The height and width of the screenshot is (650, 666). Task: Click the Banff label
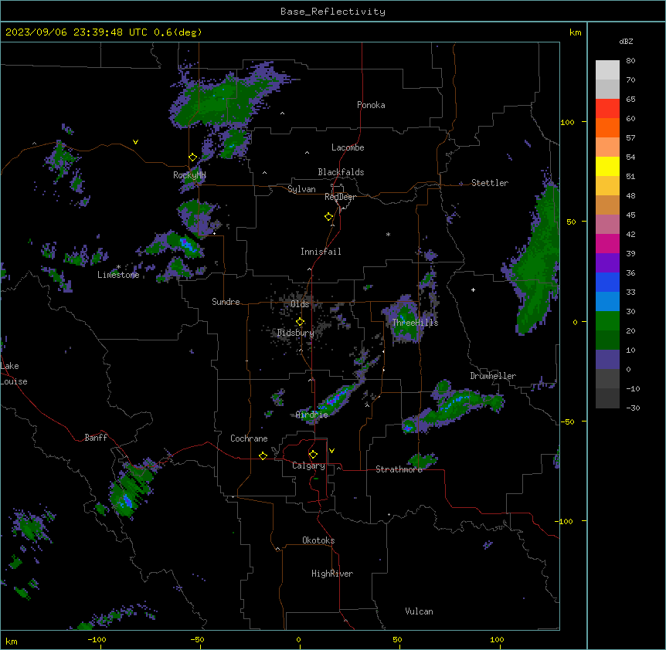(96, 438)
